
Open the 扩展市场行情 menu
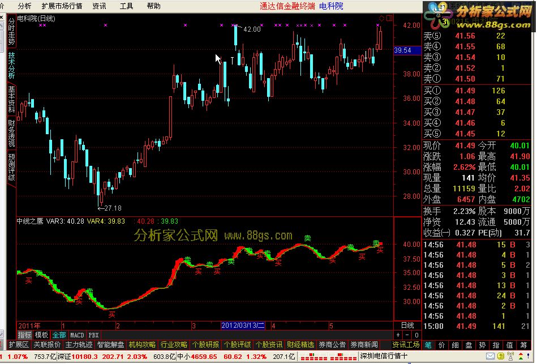[62, 6]
